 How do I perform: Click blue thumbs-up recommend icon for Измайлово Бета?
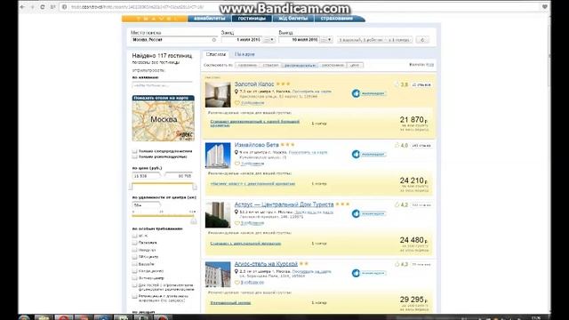tap(356, 154)
